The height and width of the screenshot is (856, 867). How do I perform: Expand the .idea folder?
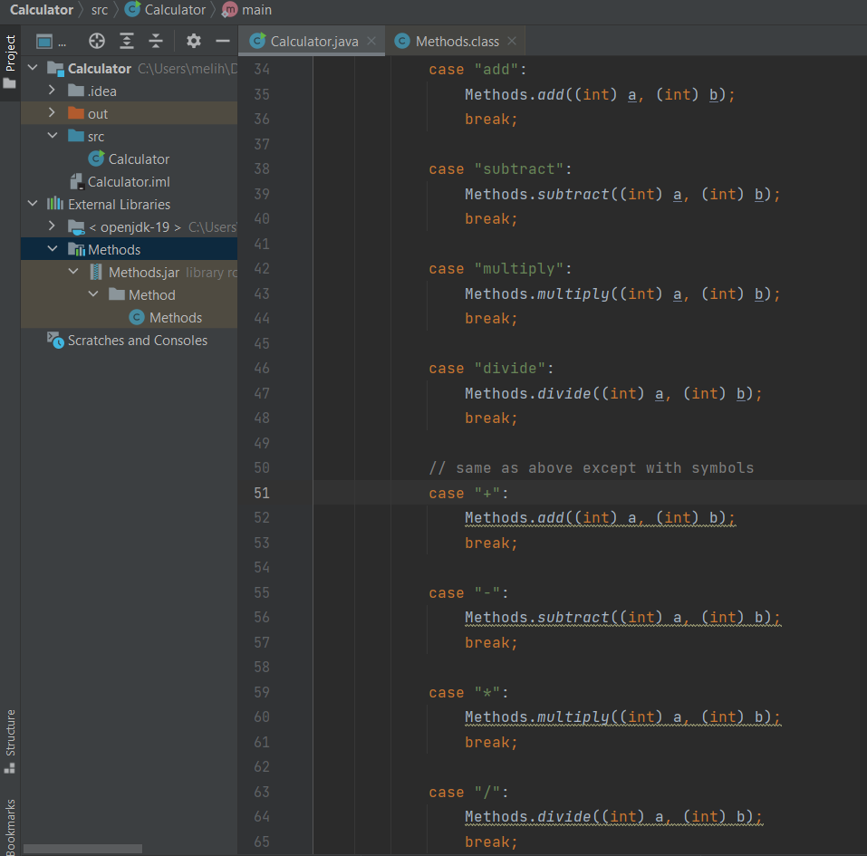pyautogui.click(x=52, y=91)
